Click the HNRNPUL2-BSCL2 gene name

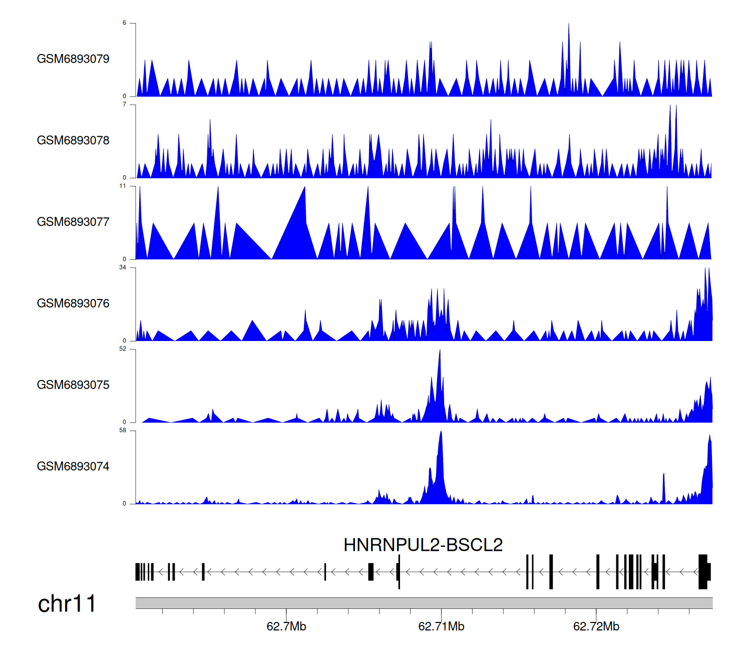[423, 545]
